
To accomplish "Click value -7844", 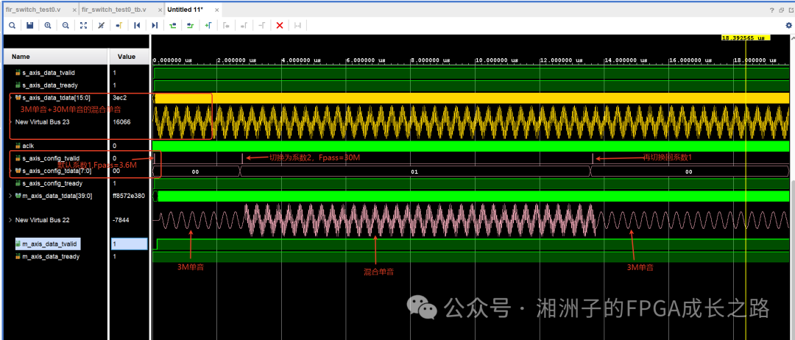I will point(120,220).
